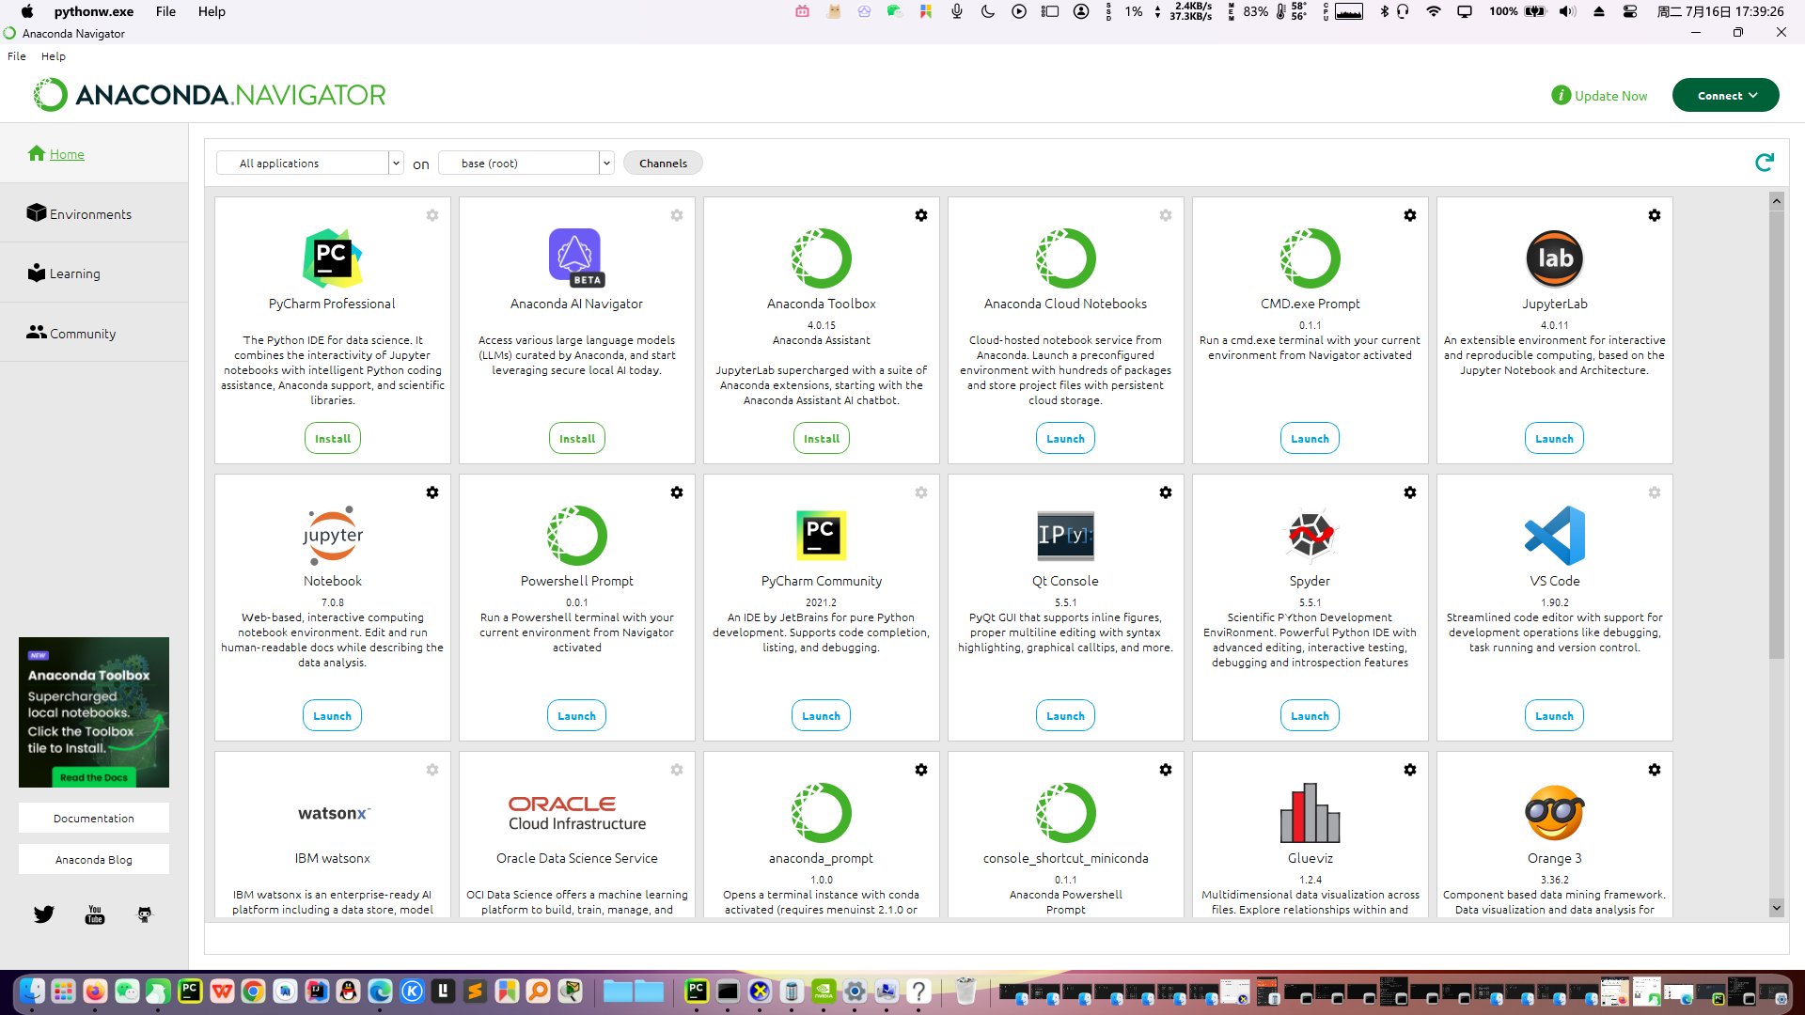Image resolution: width=1805 pixels, height=1015 pixels.
Task: Launch Powershell Prompt
Action: click(577, 716)
